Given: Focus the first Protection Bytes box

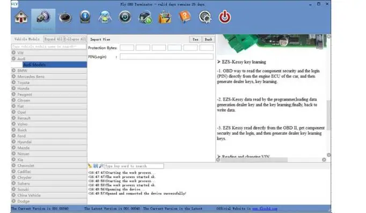Looking at the screenshot, I should click(x=127, y=48).
